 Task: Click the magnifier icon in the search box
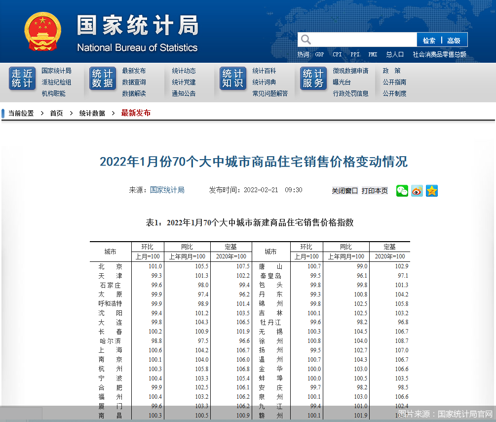[306, 40]
